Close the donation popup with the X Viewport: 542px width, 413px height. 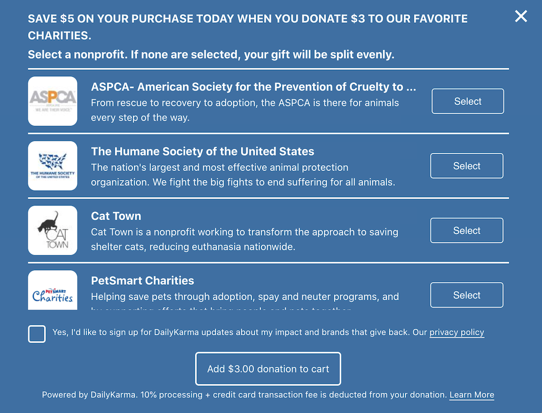tap(521, 16)
